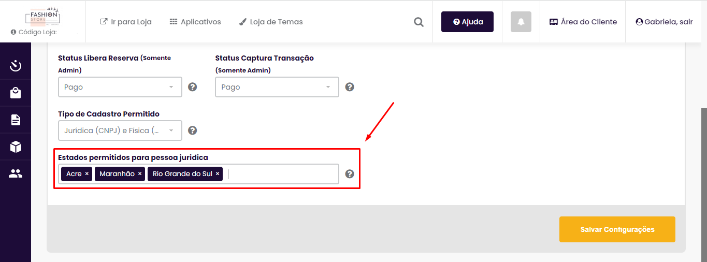
Task: Click help icon beside Estados permitidos field
Action: (350, 174)
